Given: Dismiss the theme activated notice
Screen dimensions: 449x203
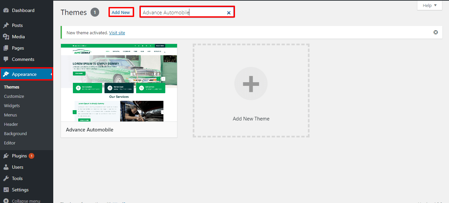Looking at the screenshot, I should click(436, 32).
